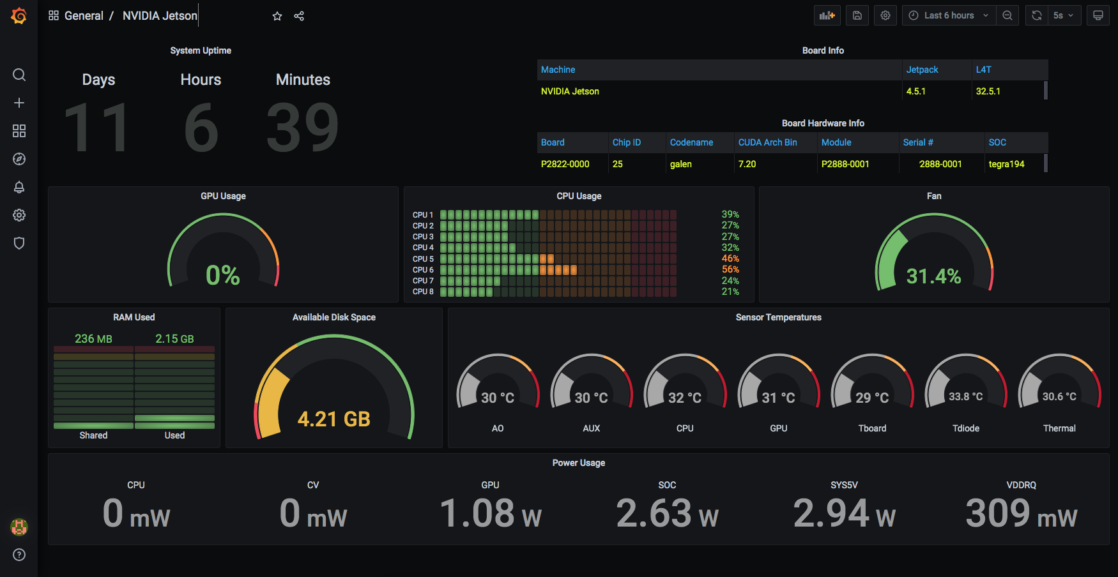Sort hardware table by CUDA Arch Bin

[768, 142]
